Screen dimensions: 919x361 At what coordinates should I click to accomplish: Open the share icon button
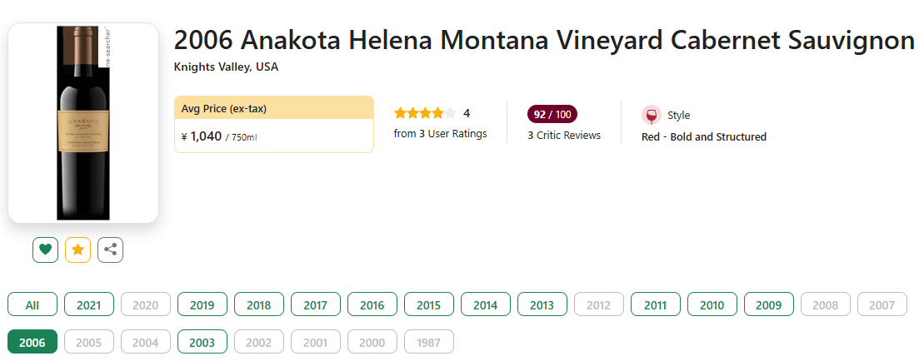point(110,250)
